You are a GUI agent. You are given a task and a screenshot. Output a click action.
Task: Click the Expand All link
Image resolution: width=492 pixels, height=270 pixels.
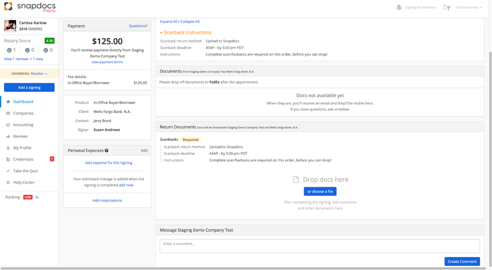tap(168, 22)
